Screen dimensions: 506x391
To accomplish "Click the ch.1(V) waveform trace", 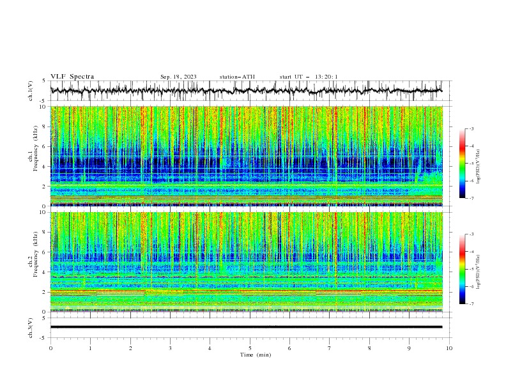I will click(x=246, y=91).
